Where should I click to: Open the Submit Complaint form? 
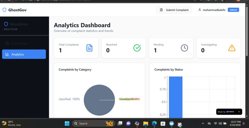pyautogui.click(x=174, y=10)
